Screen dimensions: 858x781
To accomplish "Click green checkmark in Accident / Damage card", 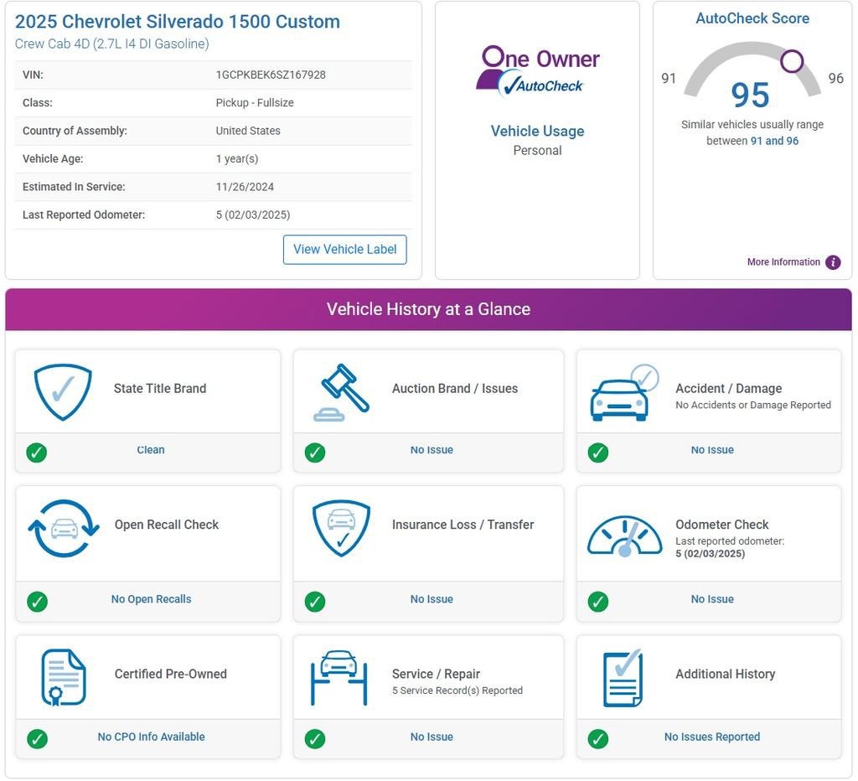I will coord(597,453).
